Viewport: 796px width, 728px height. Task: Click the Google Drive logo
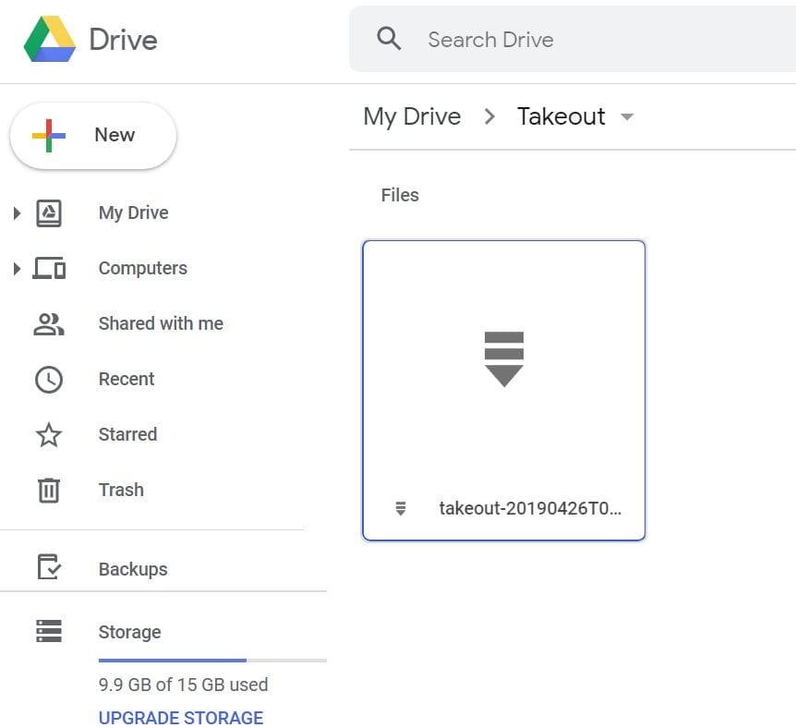tap(50, 39)
